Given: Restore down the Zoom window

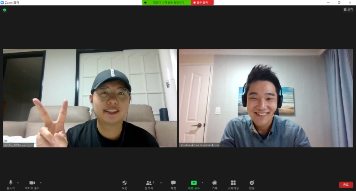Looking at the screenshot, I should [x=339, y=2].
